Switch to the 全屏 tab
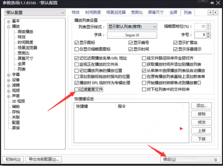Screen dimensions: 223x166 pyautogui.click(x=173, y=12)
